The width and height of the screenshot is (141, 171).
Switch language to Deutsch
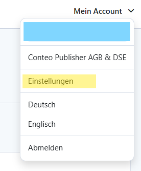click(42, 105)
